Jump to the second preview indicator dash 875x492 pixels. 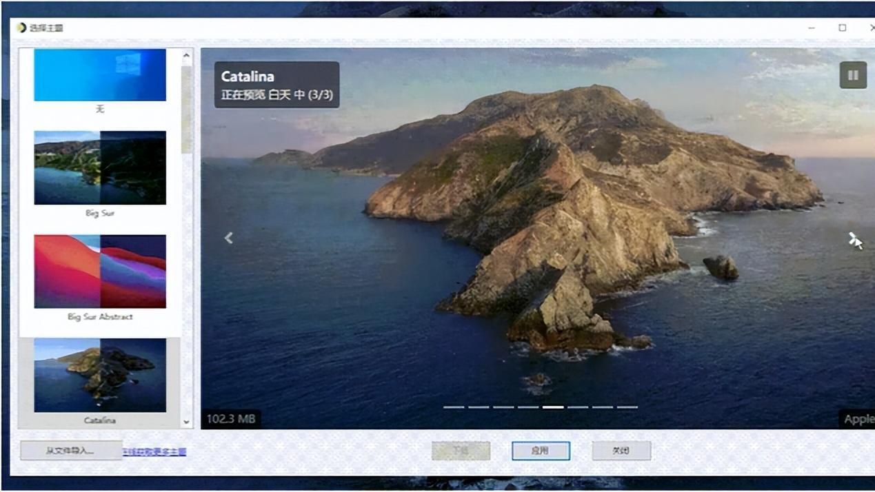(479, 407)
